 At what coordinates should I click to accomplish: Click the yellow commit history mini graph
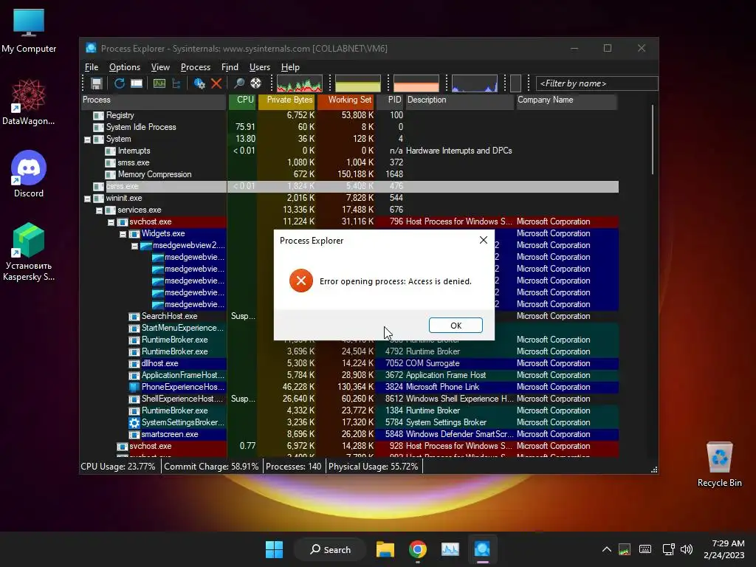click(358, 83)
